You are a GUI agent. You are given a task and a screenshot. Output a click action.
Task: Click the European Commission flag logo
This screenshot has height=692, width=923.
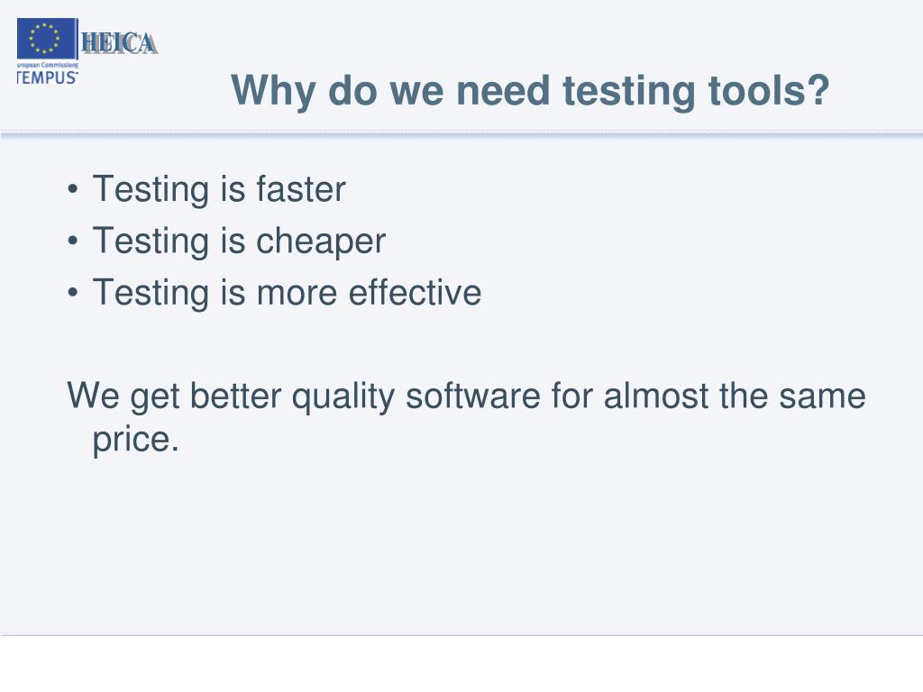[47, 39]
